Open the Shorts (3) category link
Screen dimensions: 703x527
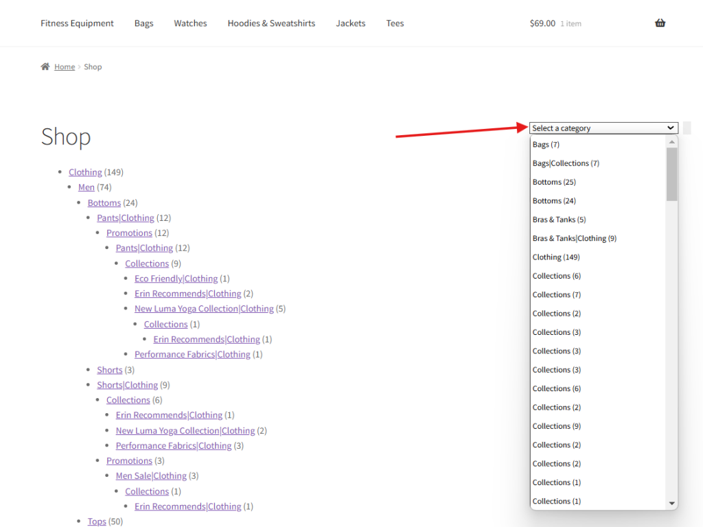click(109, 370)
